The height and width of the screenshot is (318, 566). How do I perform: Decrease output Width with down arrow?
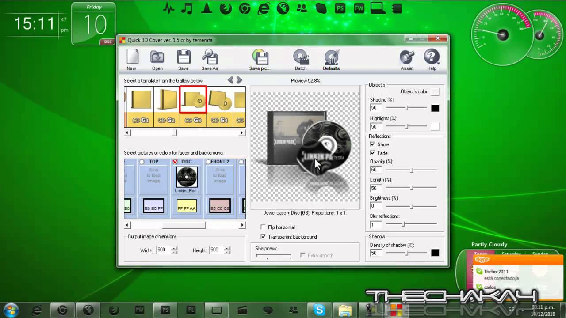point(174,252)
